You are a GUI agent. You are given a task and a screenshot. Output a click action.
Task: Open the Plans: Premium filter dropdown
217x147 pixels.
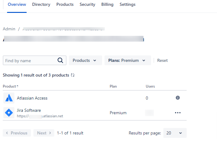(128, 60)
